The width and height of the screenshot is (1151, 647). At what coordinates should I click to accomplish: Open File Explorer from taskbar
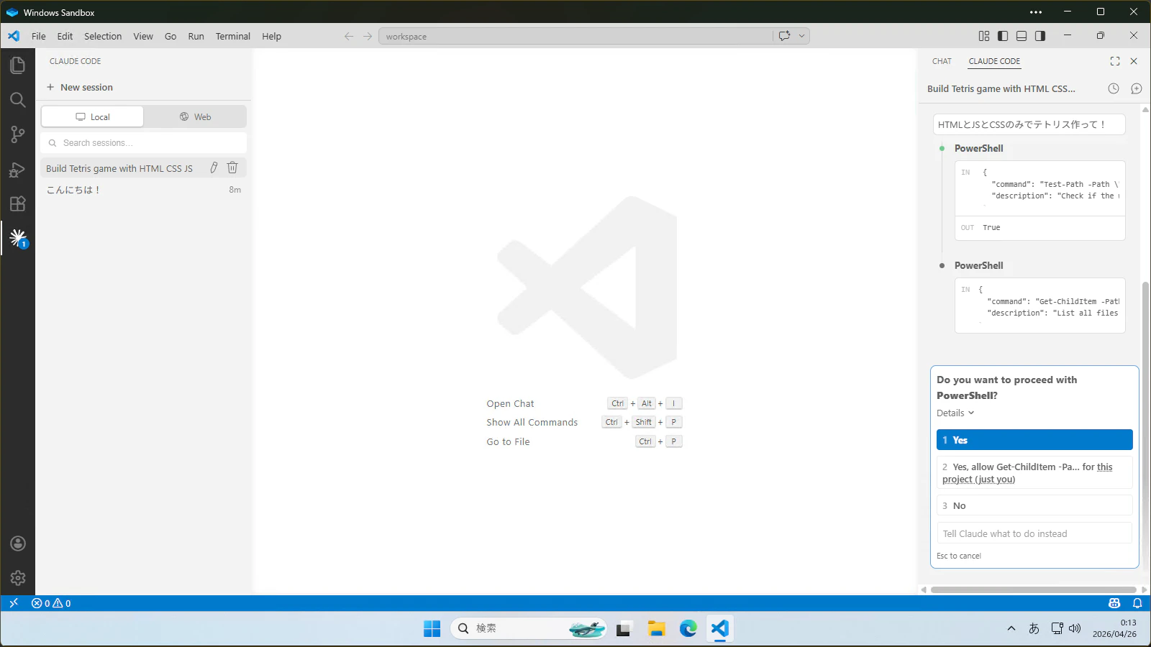tap(656, 628)
